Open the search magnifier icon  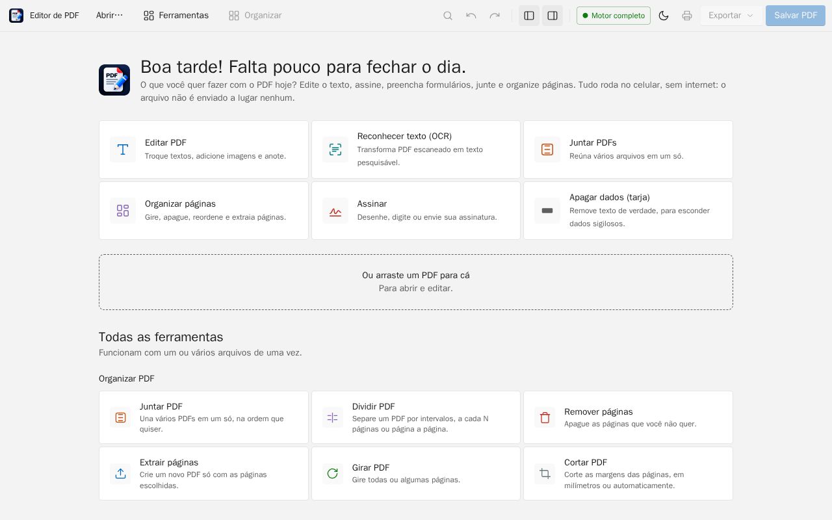click(x=448, y=16)
